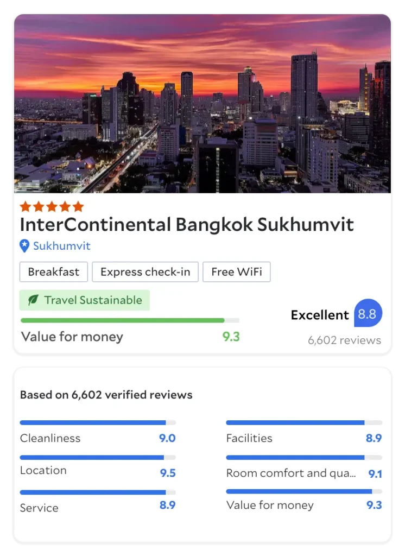The image size is (405, 556).
Task: Open the Bangkok skyline hotel photo
Action: [202, 103]
